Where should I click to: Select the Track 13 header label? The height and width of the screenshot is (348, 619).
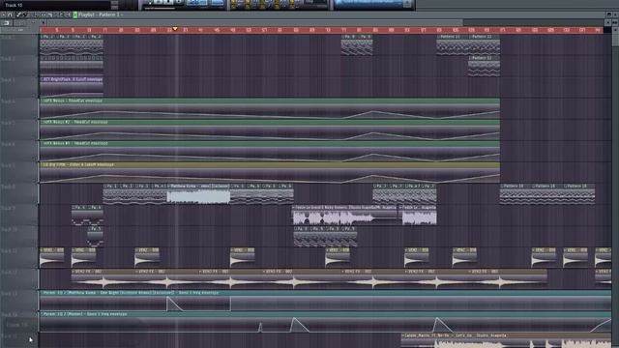[x=9, y=293]
